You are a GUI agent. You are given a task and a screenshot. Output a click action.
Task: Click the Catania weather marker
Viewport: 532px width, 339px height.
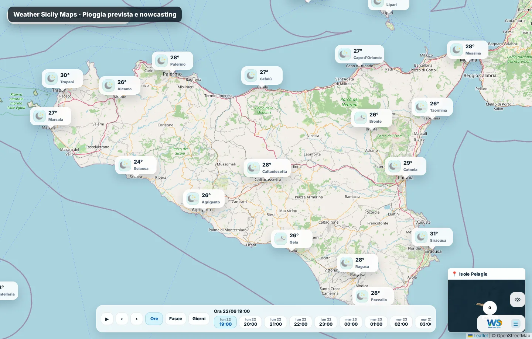(x=406, y=166)
